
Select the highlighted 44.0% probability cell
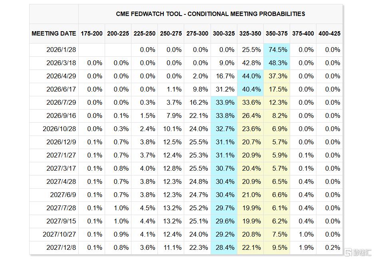click(x=251, y=76)
